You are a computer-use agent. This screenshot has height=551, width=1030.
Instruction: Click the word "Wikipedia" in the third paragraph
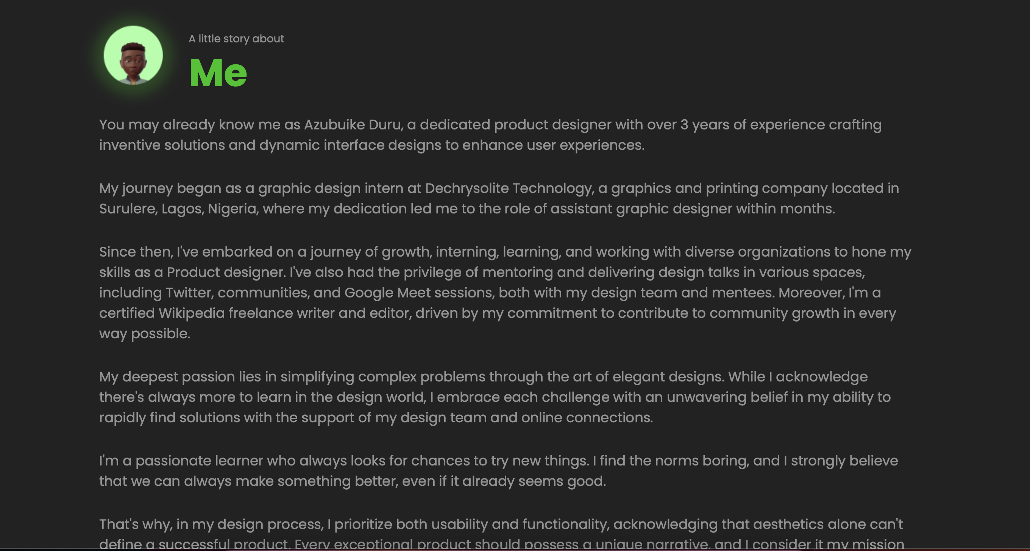point(192,313)
